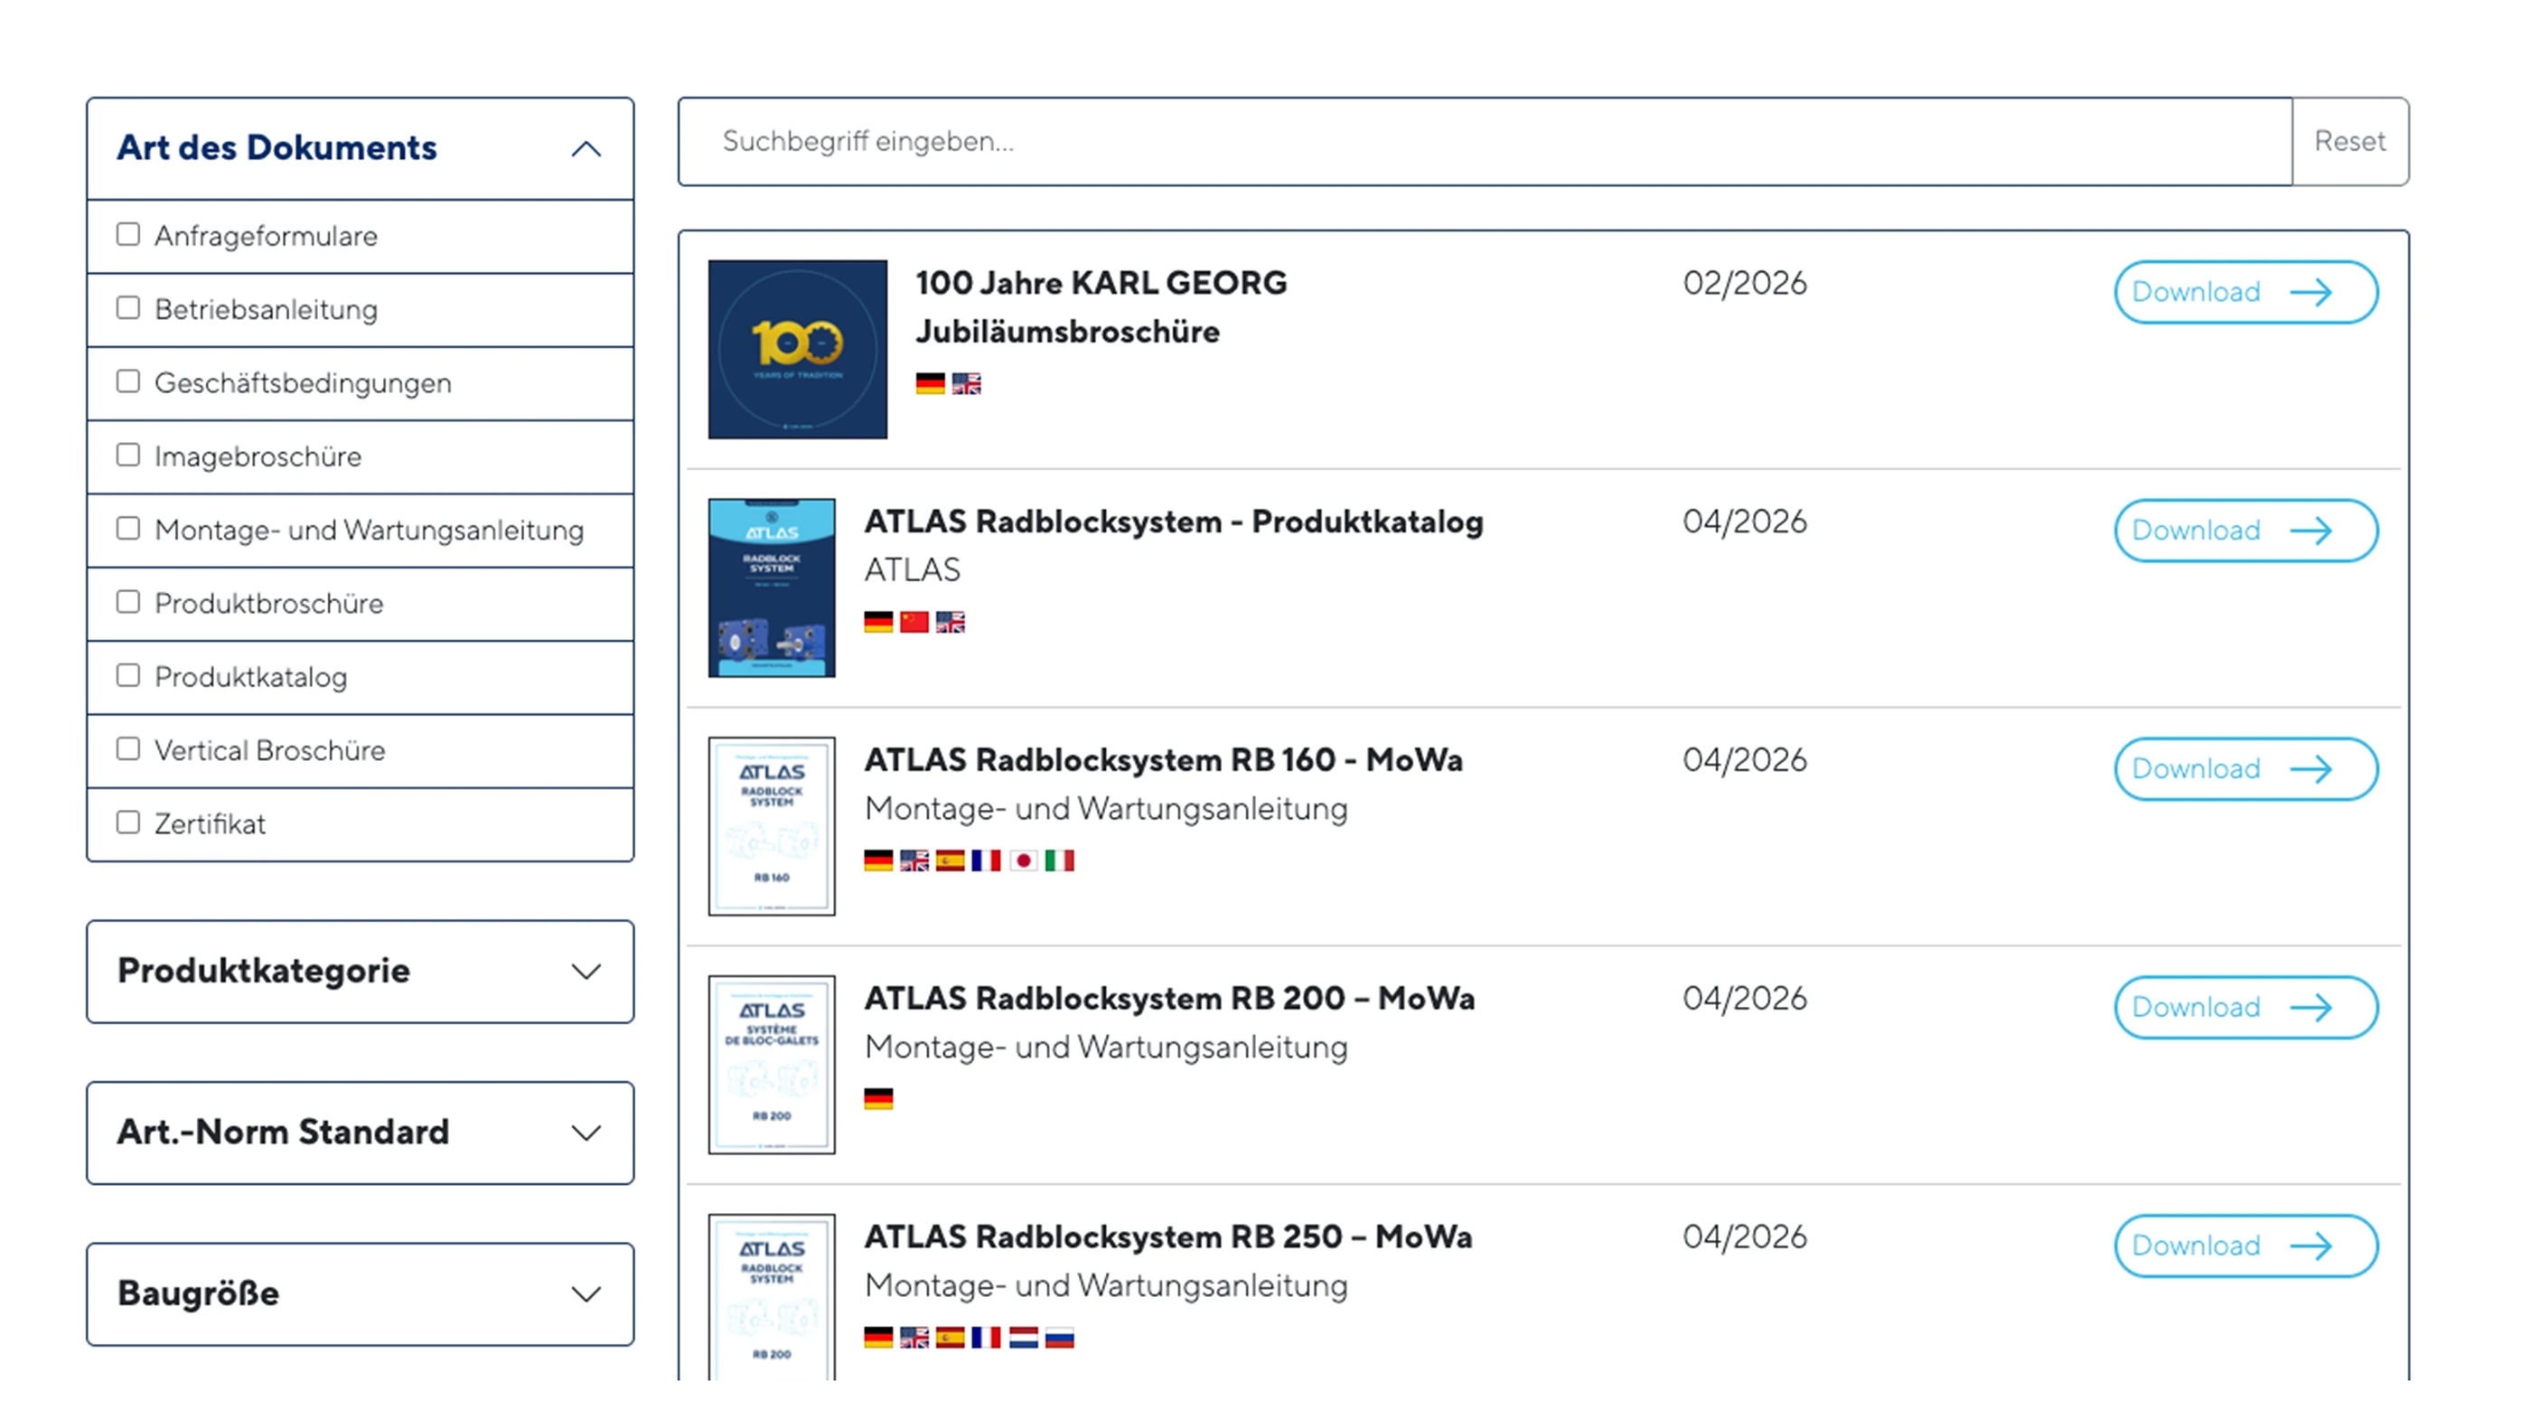Download the RB 160 MoWa document

click(2245, 769)
